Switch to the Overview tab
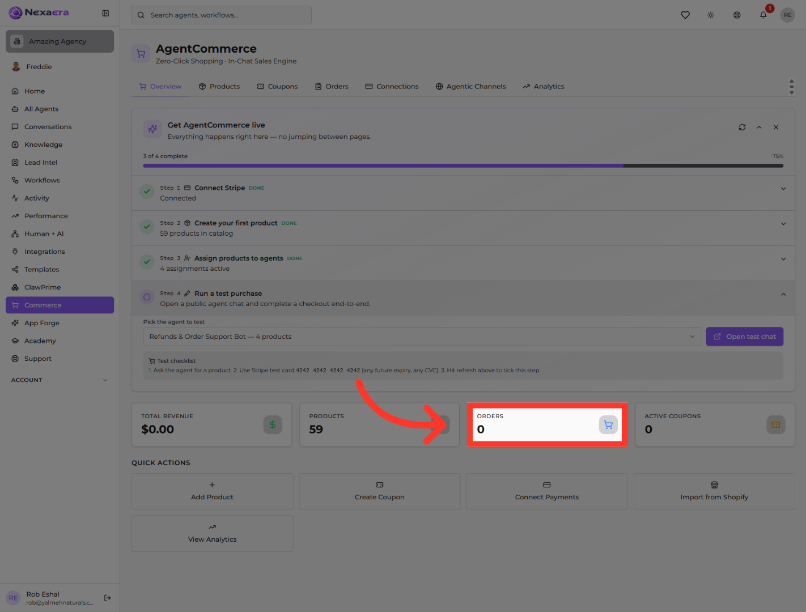Viewport: 806px width, 612px height. click(x=160, y=87)
